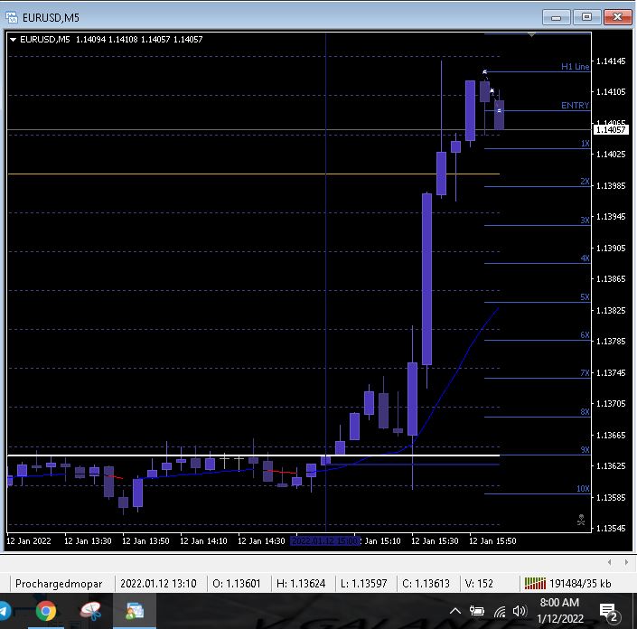The height and width of the screenshot is (629, 637).
Task: Click the order marker on ENTRY line
Action: tap(499, 110)
